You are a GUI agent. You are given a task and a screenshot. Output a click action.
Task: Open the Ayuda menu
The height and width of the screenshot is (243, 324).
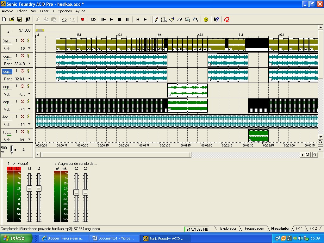[80, 11]
